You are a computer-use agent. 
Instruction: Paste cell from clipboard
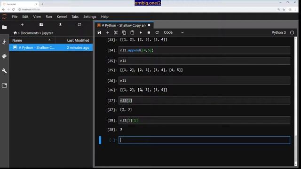click(x=132, y=32)
